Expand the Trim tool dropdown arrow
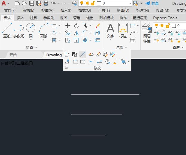 tap(90, 26)
